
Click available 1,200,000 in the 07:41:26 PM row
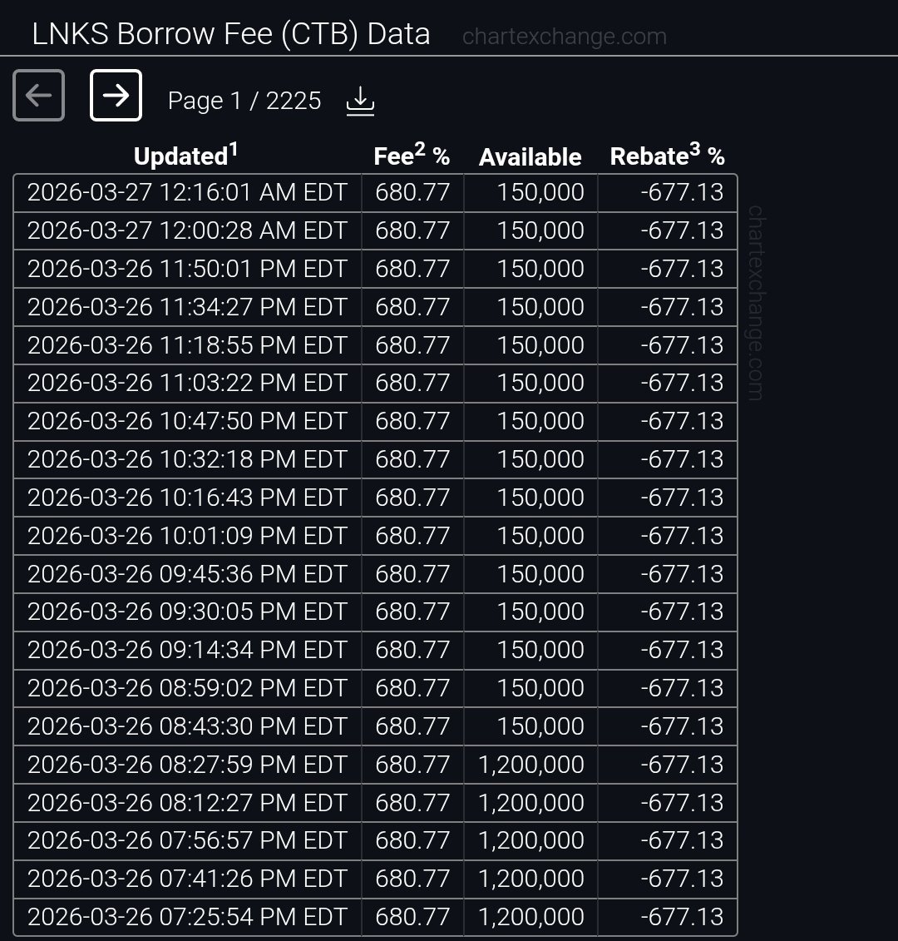point(530,879)
